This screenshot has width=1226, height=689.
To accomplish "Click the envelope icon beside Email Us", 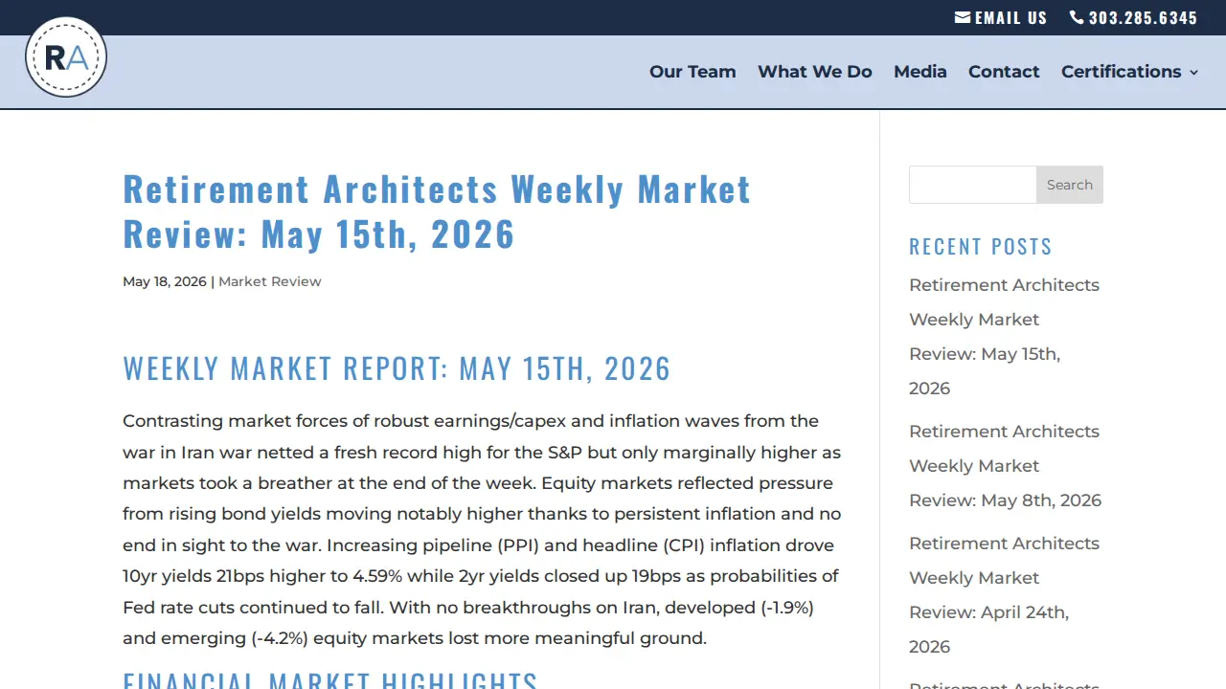I will (963, 17).
